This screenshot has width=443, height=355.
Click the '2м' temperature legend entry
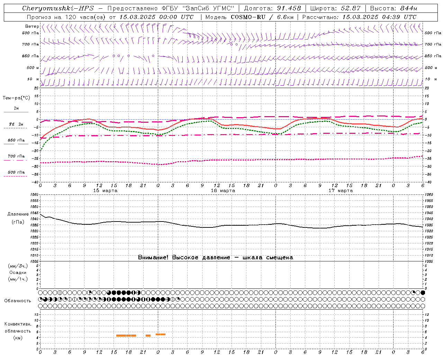coord(16,109)
